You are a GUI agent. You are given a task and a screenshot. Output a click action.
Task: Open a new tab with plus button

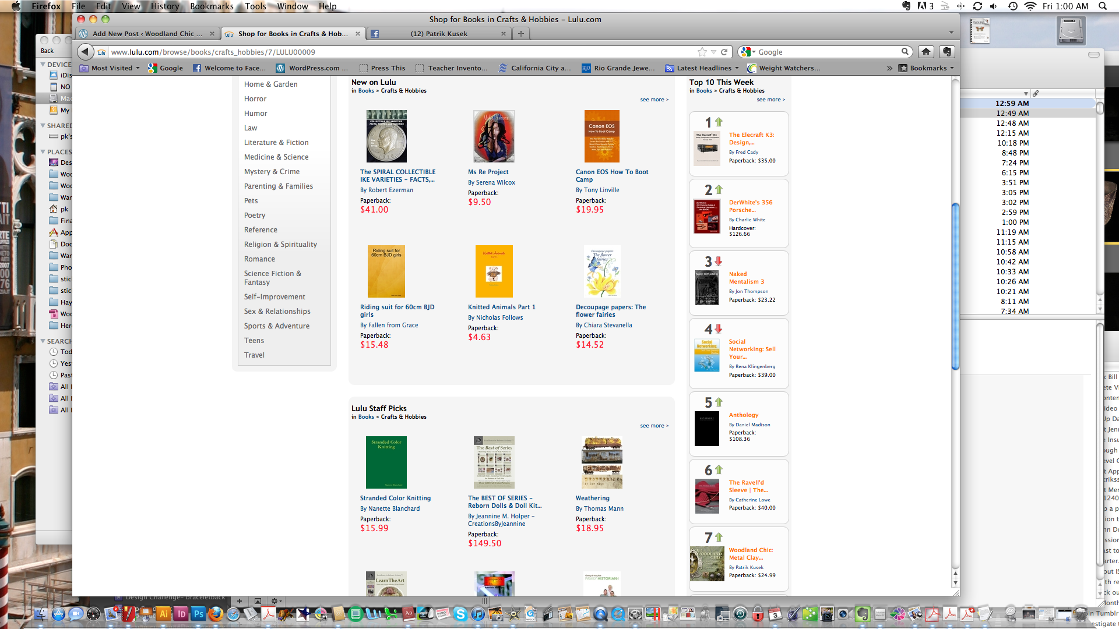tap(521, 34)
